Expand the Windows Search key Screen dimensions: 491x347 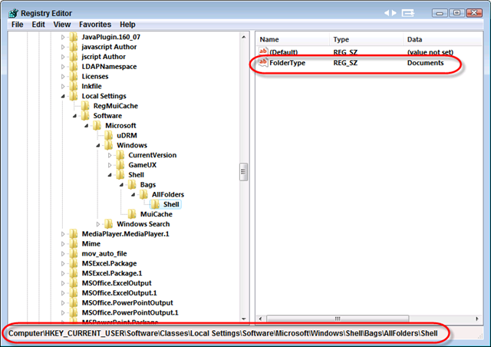98,224
